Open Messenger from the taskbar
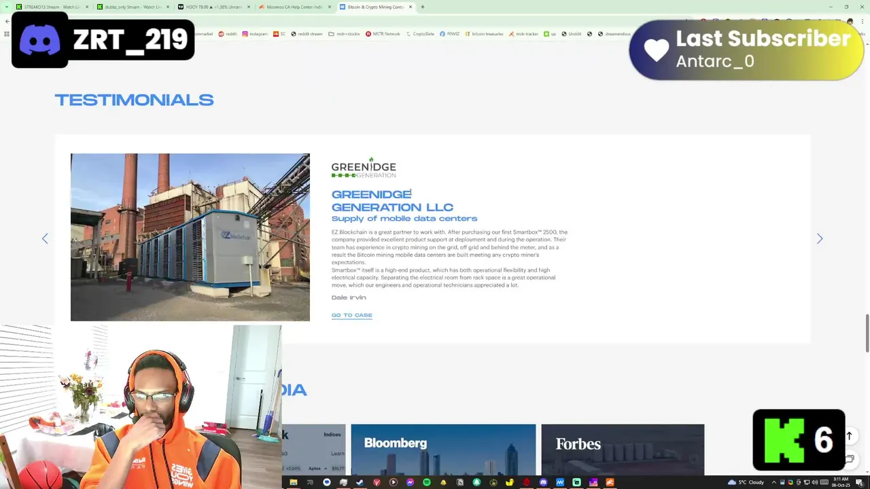Image resolution: width=870 pixels, height=489 pixels. point(410,482)
